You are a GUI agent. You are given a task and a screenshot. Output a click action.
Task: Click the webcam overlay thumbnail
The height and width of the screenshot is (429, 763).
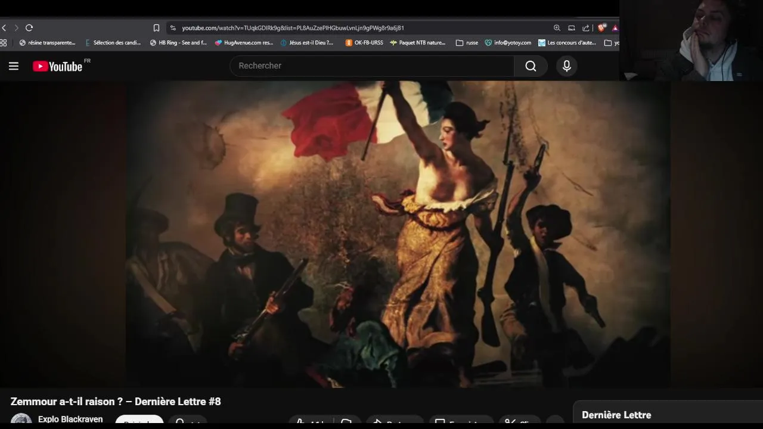(691, 41)
